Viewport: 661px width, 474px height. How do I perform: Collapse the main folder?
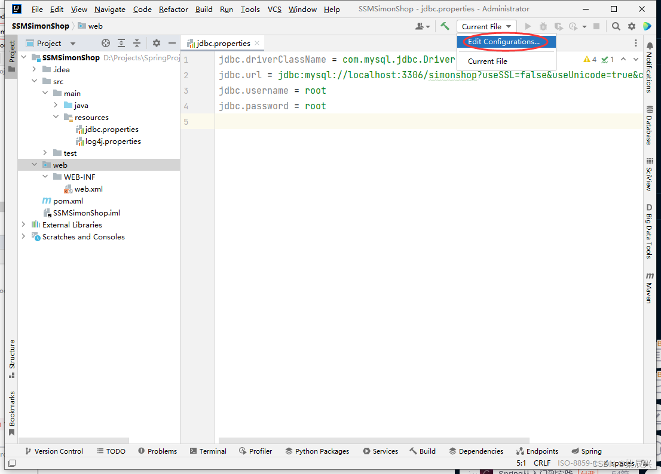pos(45,93)
